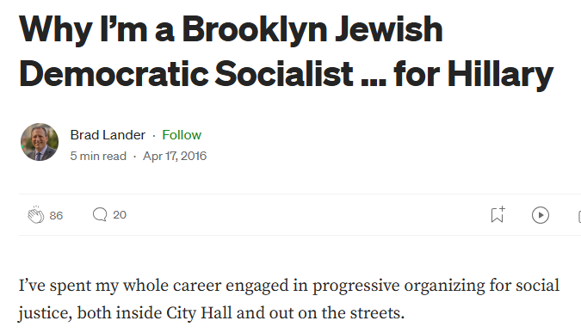Screen dimensions: 581x333
Task: Click the word Hillary in the headline
Action: click(500, 74)
